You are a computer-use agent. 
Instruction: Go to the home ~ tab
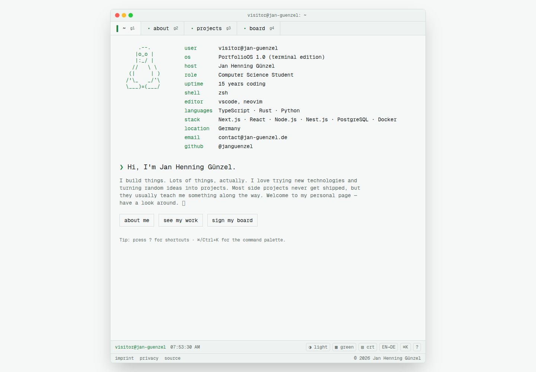(x=126, y=28)
